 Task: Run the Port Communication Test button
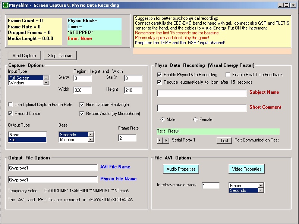(x=224, y=140)
